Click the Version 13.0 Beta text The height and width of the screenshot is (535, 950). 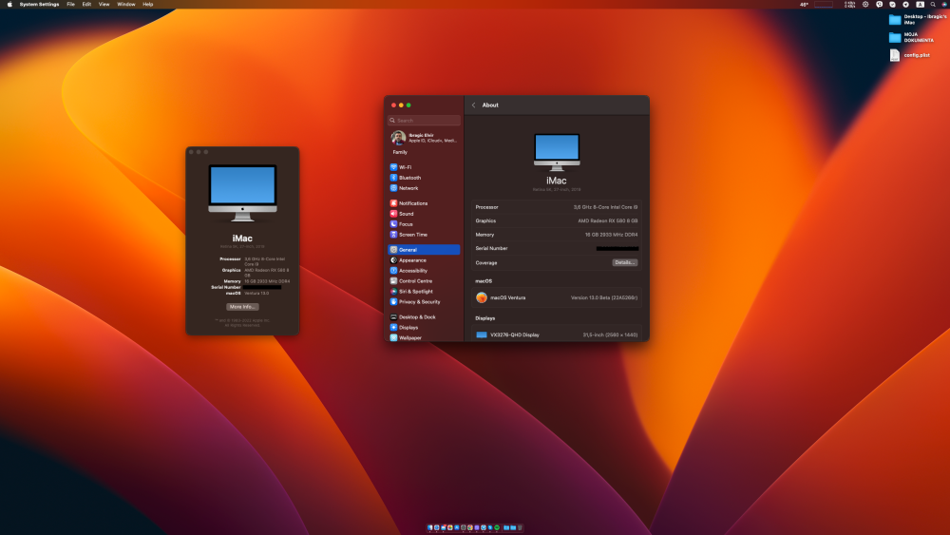[604, 297]
